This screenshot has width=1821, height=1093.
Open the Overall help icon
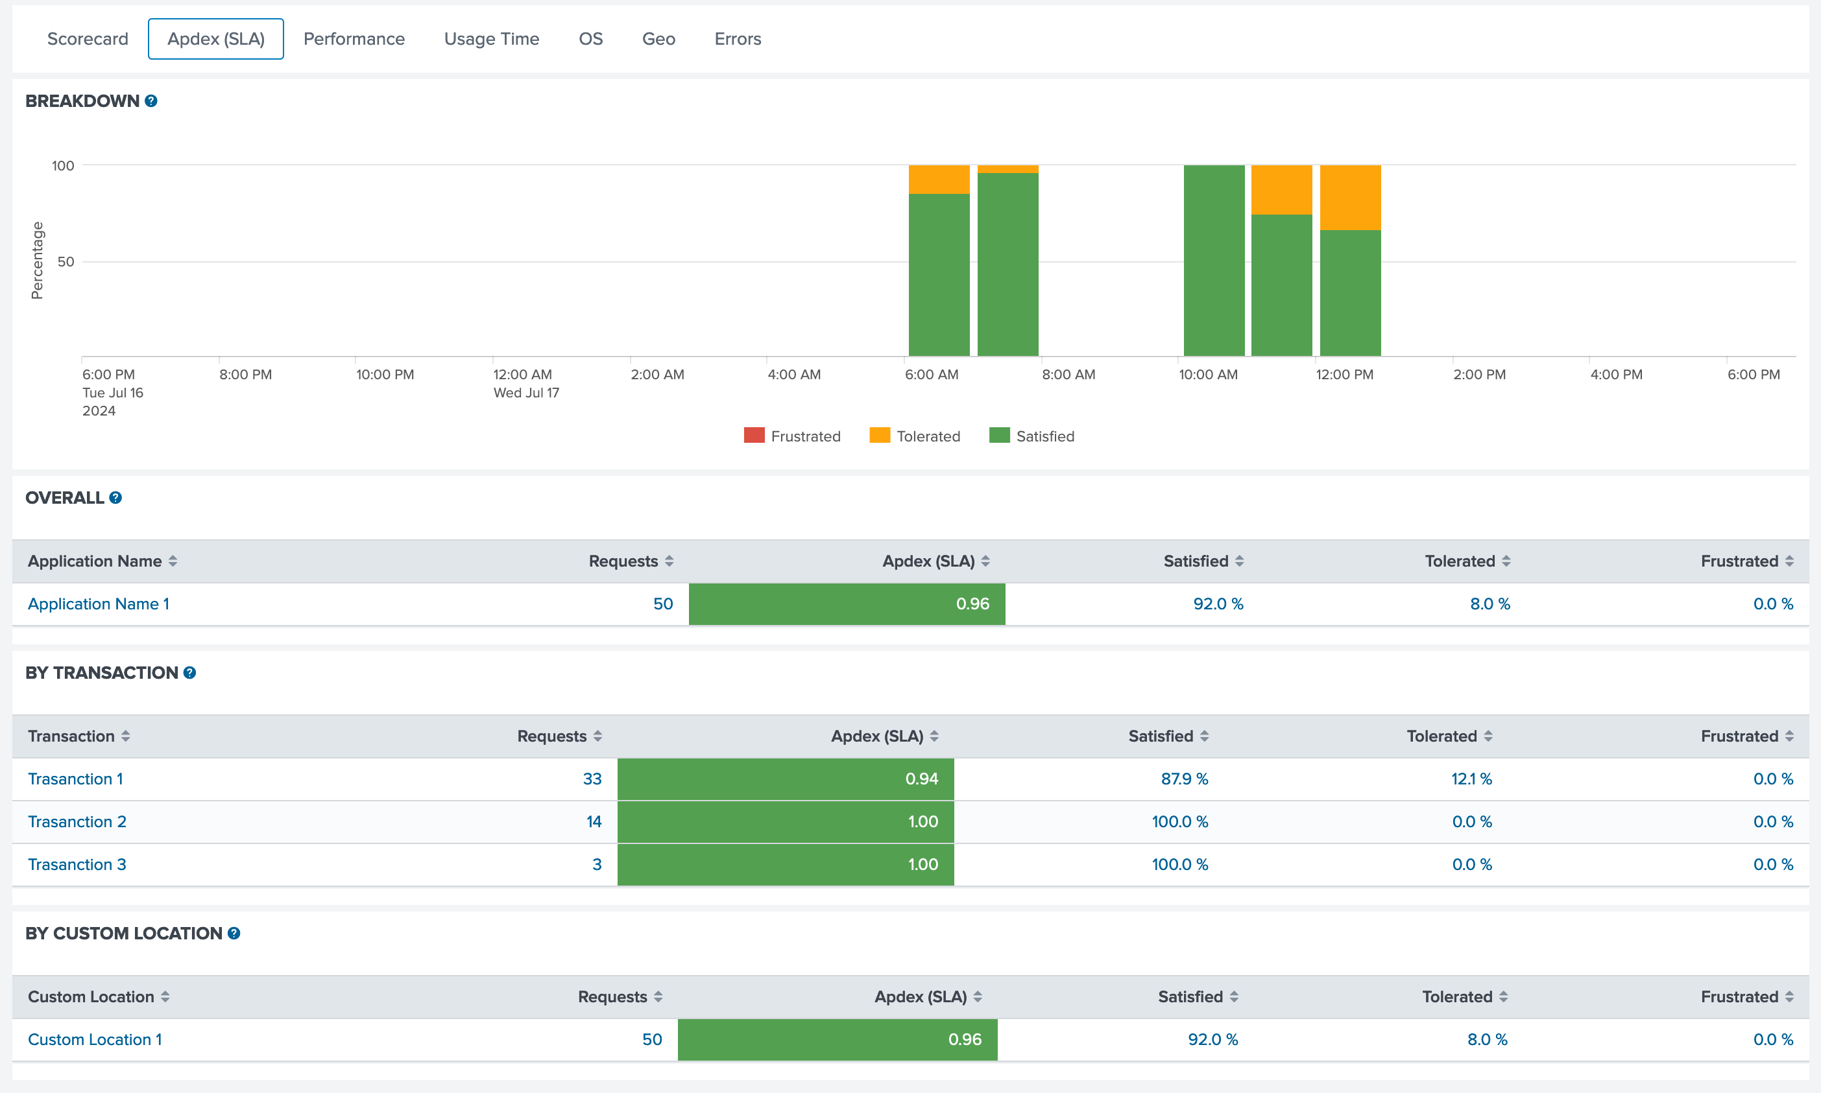[x=115, y=498]
